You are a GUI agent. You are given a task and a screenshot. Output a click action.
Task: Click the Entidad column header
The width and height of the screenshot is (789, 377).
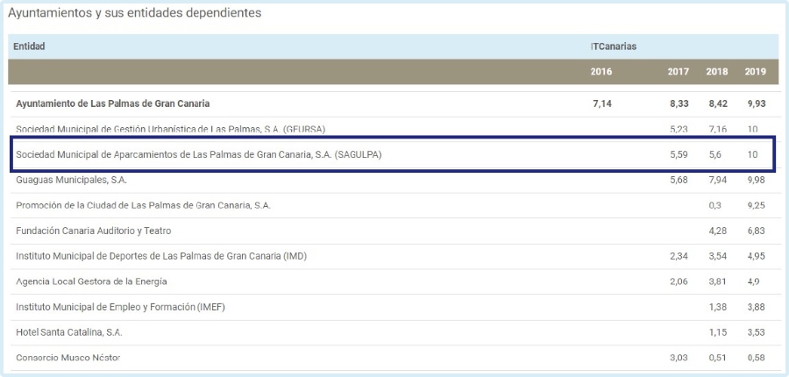[29, 46]
